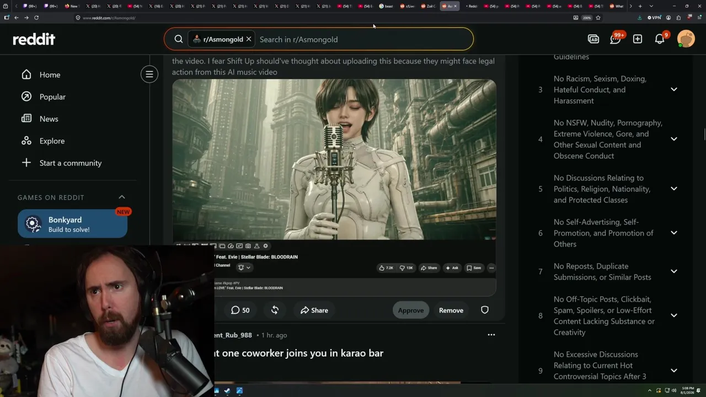Open the taskbar volume control
This screenshot has height=397, width=706.
(673, 390)
